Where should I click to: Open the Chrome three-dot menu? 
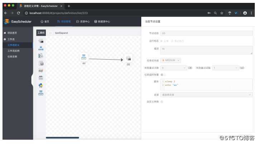coord(251,13)
